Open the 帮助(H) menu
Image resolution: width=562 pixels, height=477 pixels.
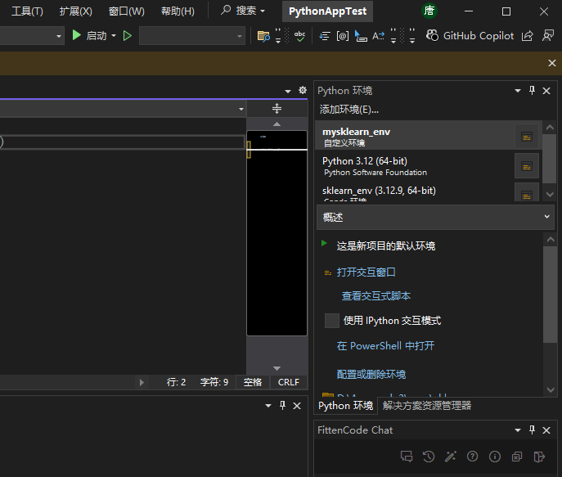[x=178, y=11]
